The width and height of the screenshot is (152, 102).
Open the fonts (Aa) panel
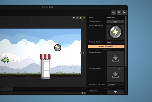114,12
